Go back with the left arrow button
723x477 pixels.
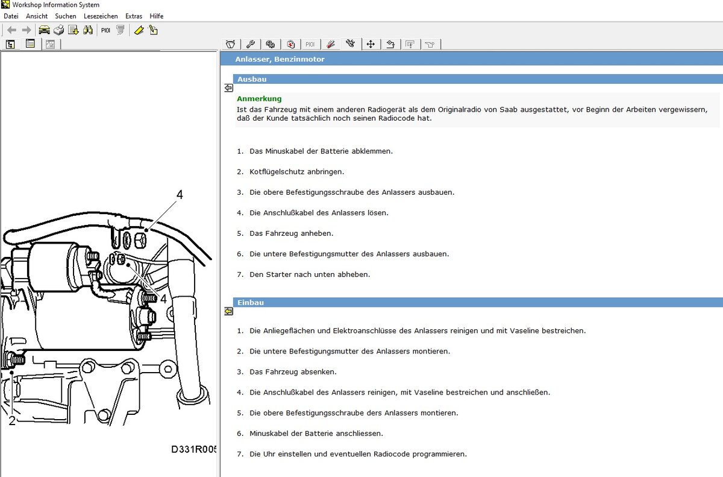(x=11, y=30)
